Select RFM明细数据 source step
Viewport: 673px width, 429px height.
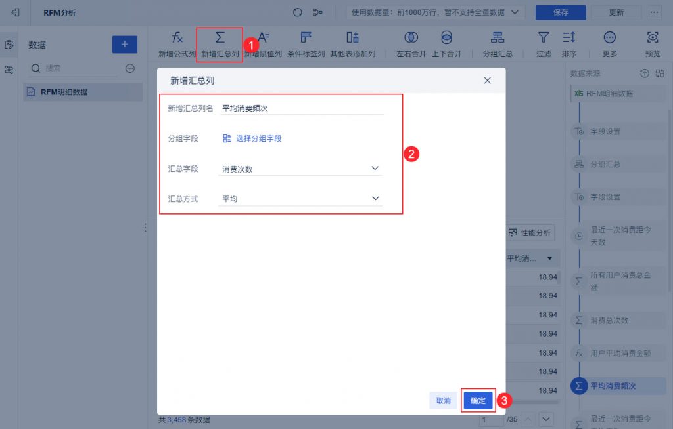(618, 93)
